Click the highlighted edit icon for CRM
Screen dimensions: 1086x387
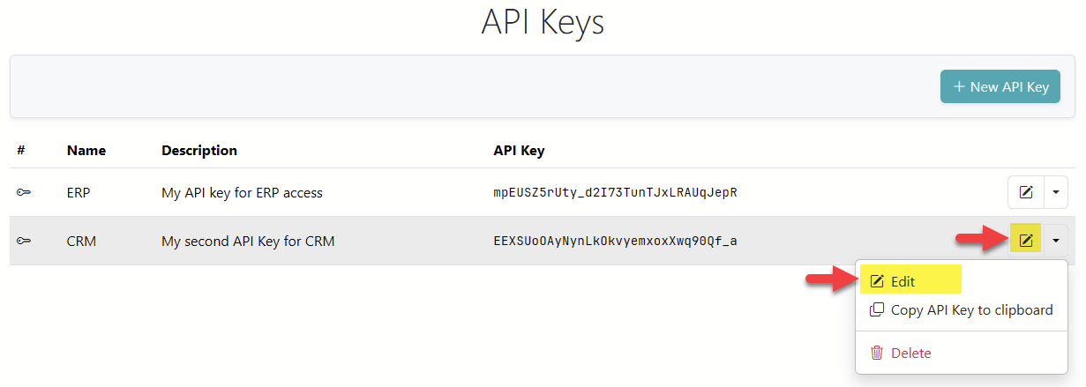[x=1026, y=240]
